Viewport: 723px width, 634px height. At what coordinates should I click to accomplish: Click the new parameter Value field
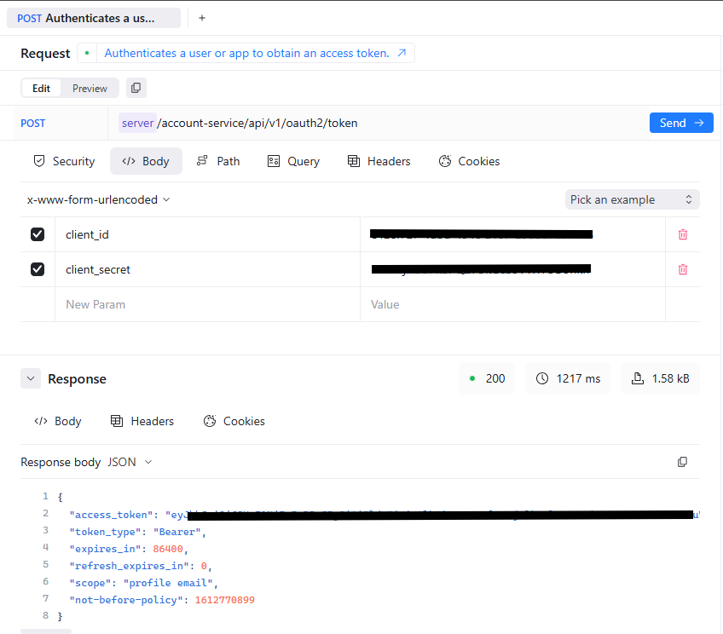[x=512, y=304]
